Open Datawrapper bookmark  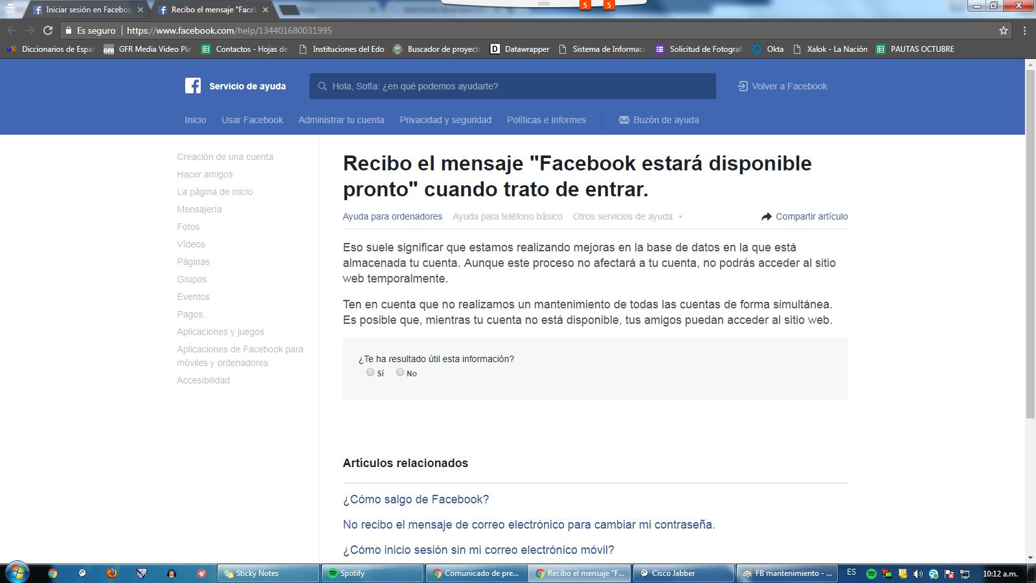coord(519,49)
